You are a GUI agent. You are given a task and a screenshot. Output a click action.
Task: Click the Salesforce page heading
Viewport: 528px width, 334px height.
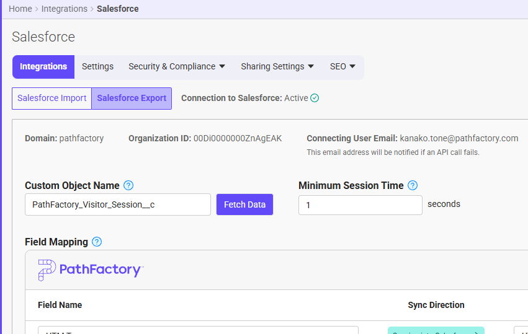coord(43,37)
